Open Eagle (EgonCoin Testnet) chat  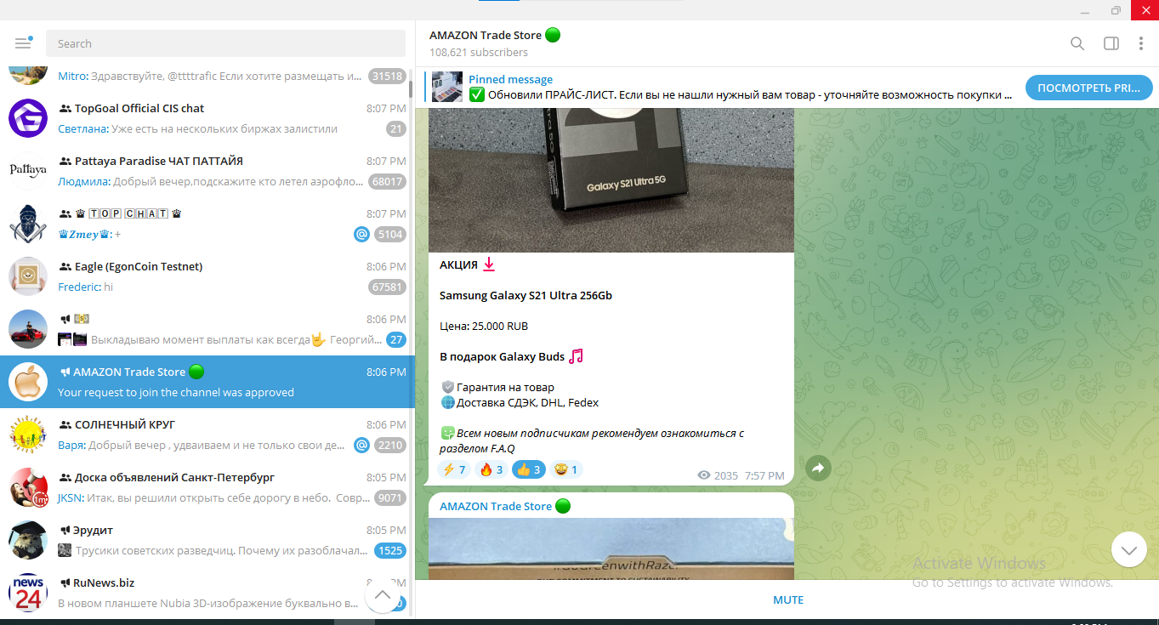[207, 276]
